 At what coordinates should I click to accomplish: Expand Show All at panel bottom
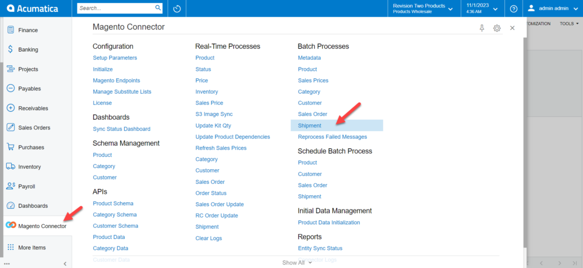coord(297,263)
